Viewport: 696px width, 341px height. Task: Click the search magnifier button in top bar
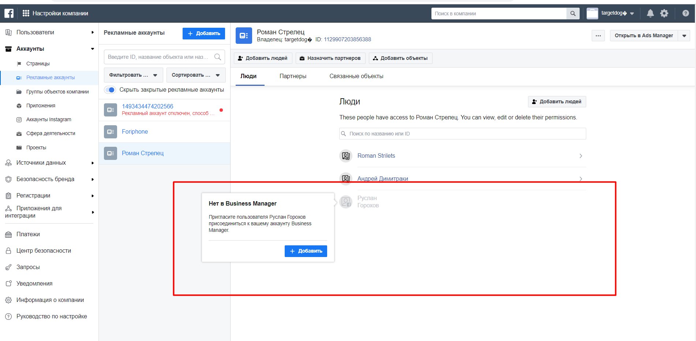[573, 14]
